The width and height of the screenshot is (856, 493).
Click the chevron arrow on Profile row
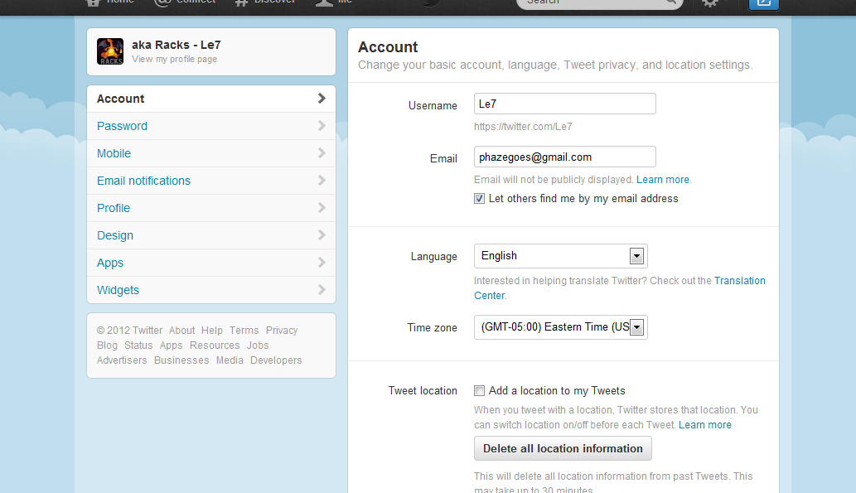322,207
